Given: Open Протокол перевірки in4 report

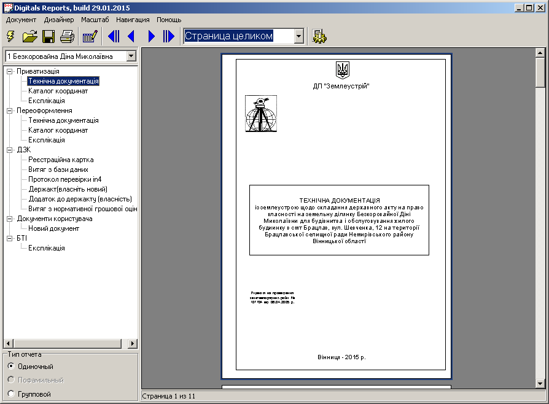Looking at the screenshot, I should click(x=64, y=179).
